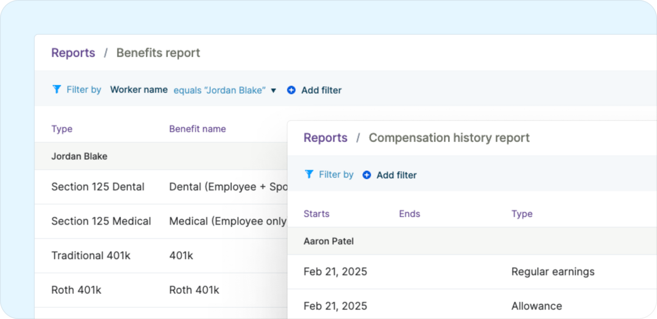Screen dimensions: 657x319
Task: Click the 401k benefit name cell
Action: pyautogui.click(x=181, y=255)
